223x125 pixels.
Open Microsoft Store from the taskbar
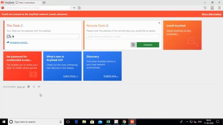92,122
